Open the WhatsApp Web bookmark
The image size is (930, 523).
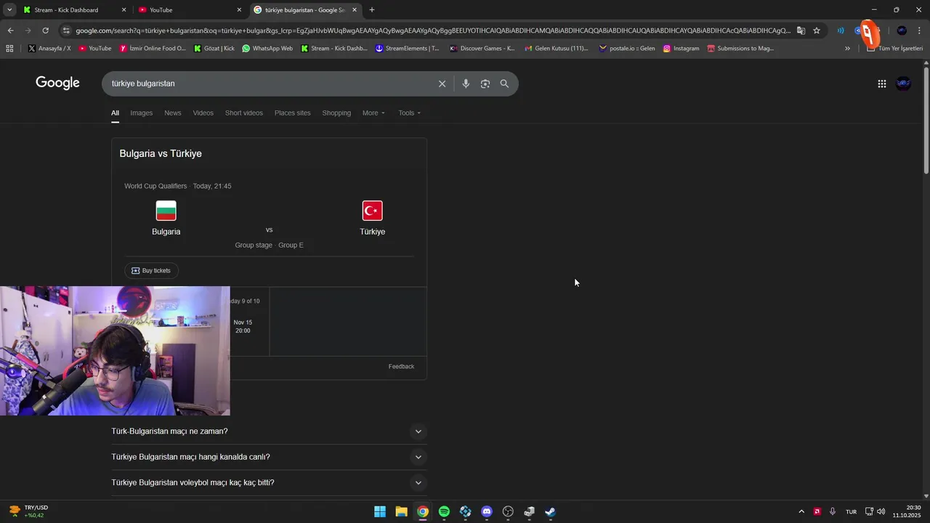tap(267, 49)
